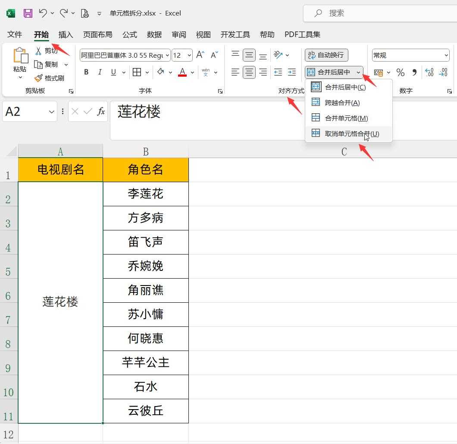Click the fill color paint bucket
The height and width of the screenshot is (444, 457).
160,71
